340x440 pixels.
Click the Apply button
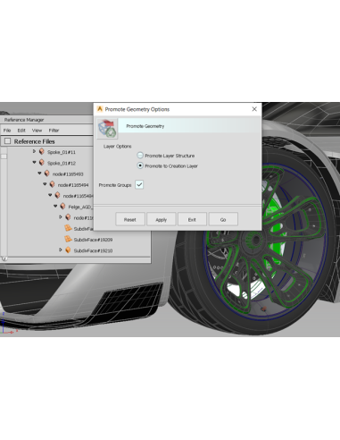(162, 219)
